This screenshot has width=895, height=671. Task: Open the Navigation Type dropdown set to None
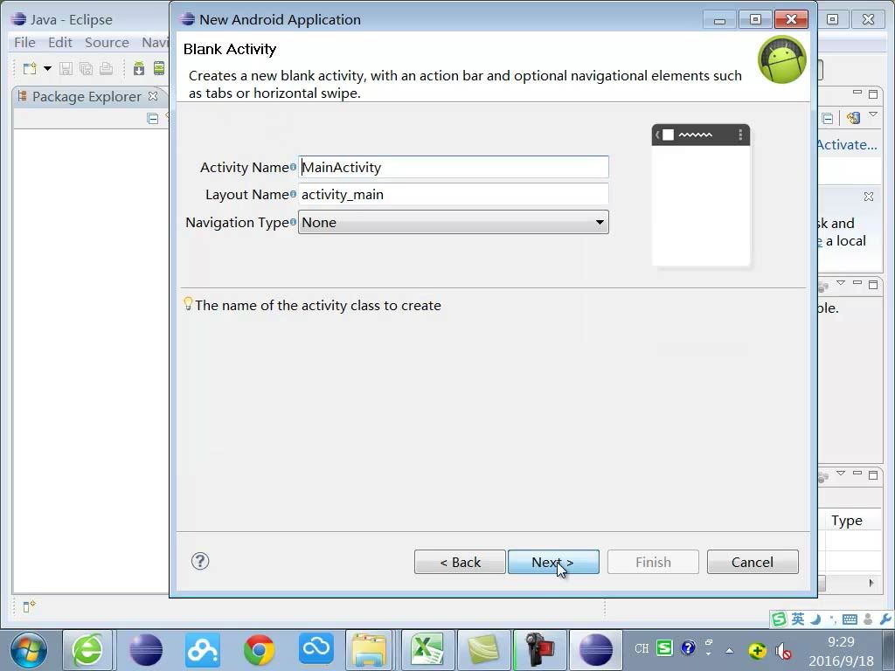coord(454,222)
